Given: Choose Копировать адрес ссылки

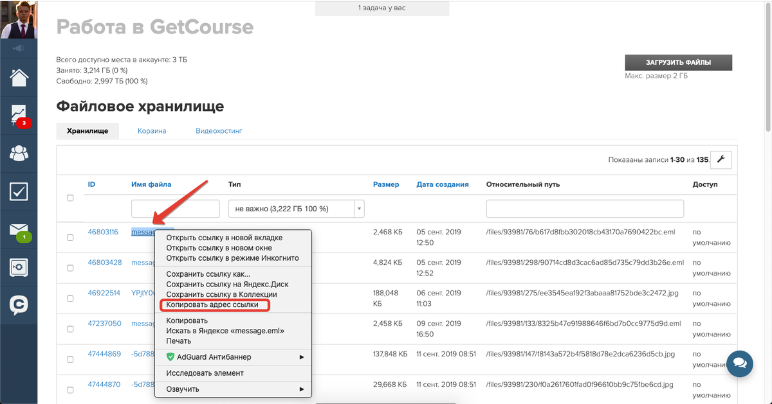Looking at the screenshot, I should click(x=212, y=305).
